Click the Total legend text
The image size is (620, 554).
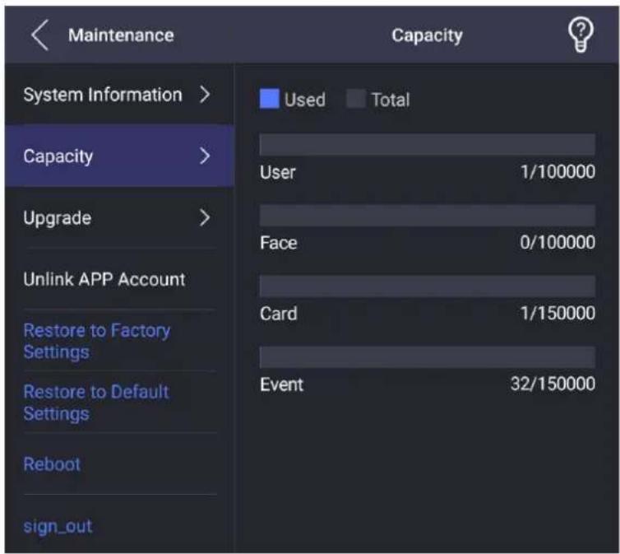391,100
